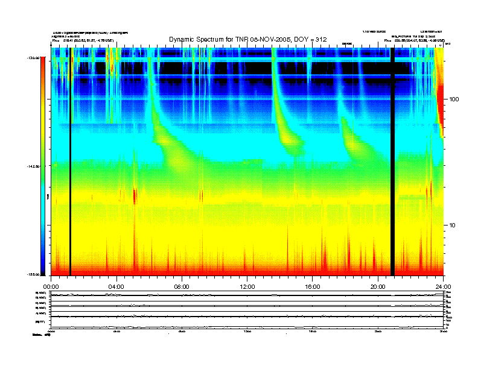Click the plot title "Dynamic Spectrum for TNR 08-NOV-2005, DOY = 312"
Image resolution: width=478 pixels, height=369 pixels.
pyautogui.click(x=248, y=40)
